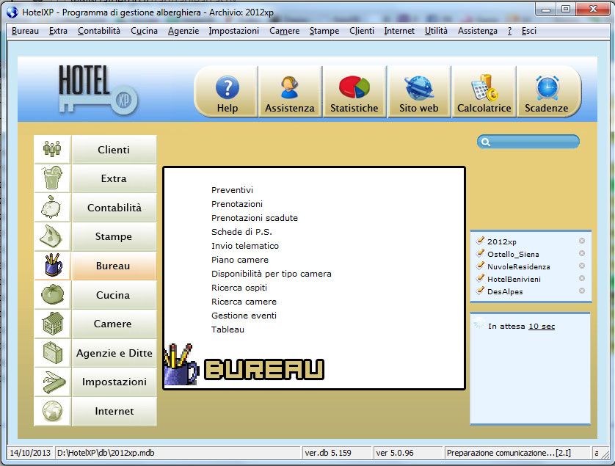
Task: Open Prenotazioni scadute
Action: click(x=255, y=218)
